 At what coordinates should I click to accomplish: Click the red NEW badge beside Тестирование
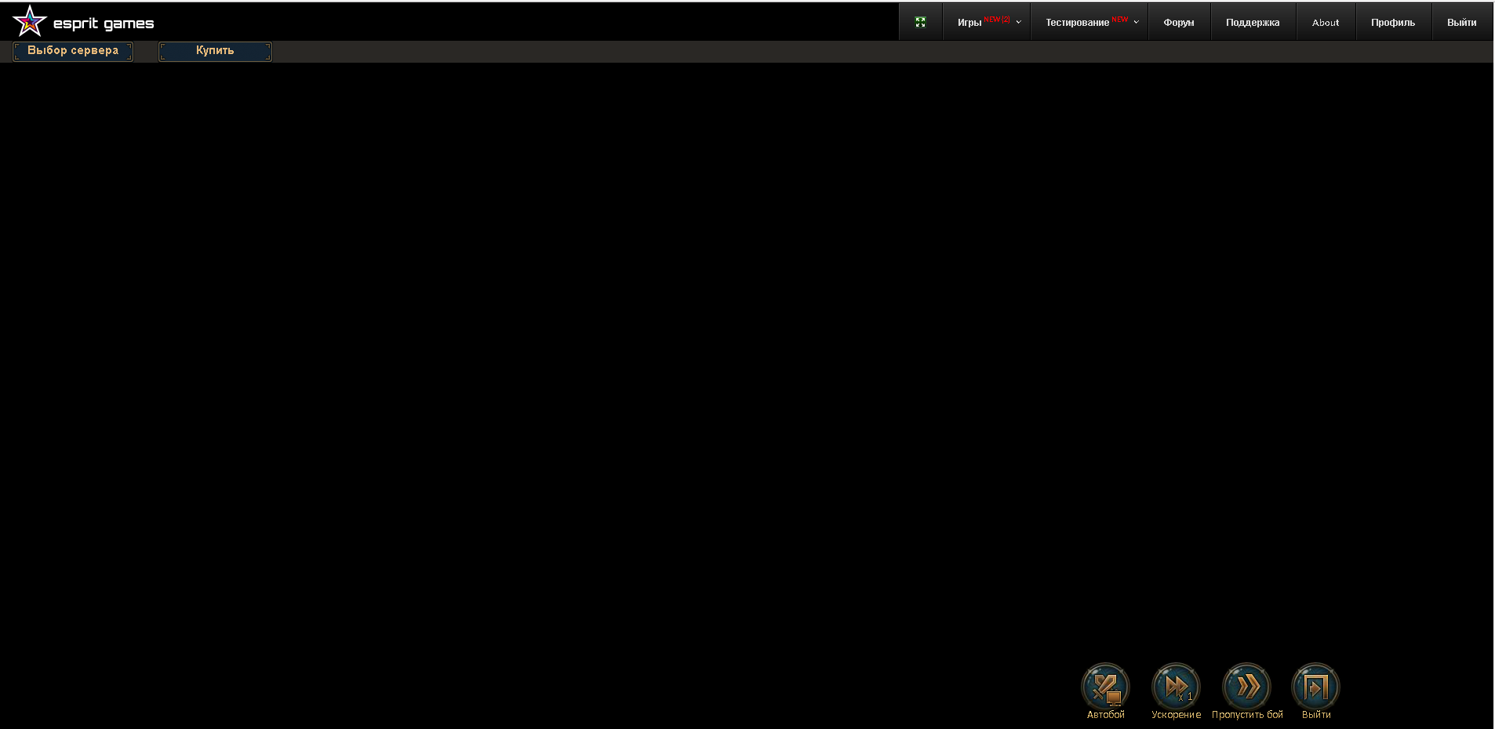coord(1120,19)
